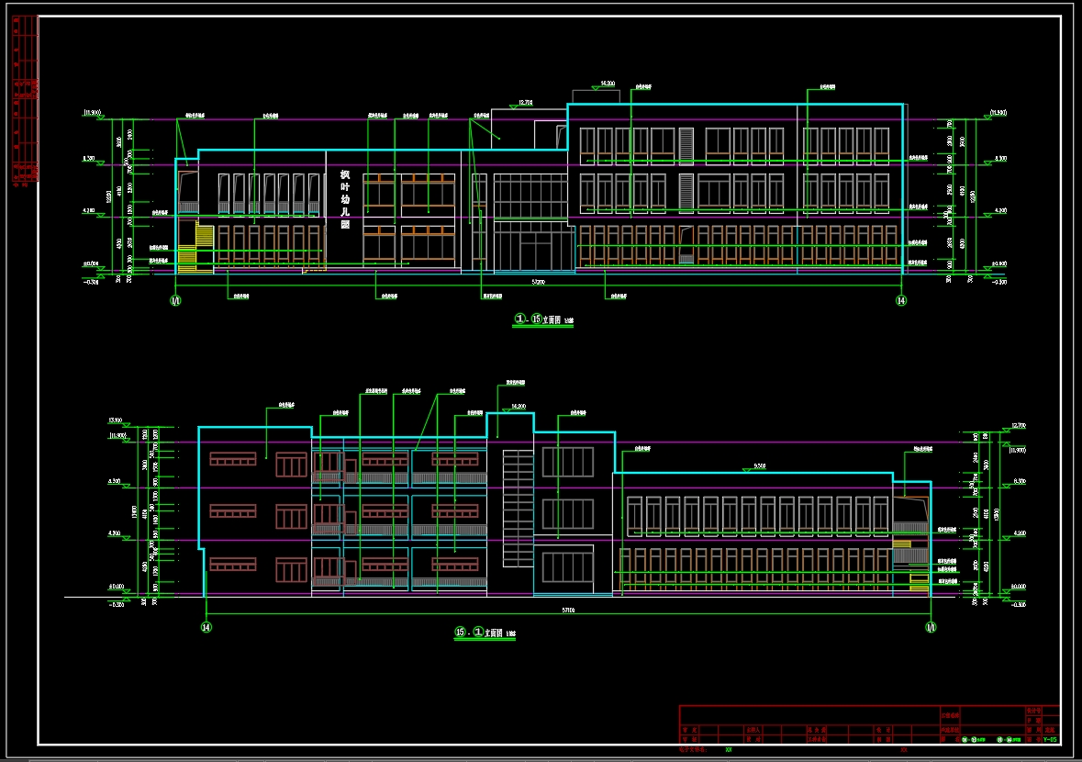The height and width of the screenshot is (762, 1082).
Task: Select the overall width dimension below the ⑮-① elevation
Action: point(568,611)
